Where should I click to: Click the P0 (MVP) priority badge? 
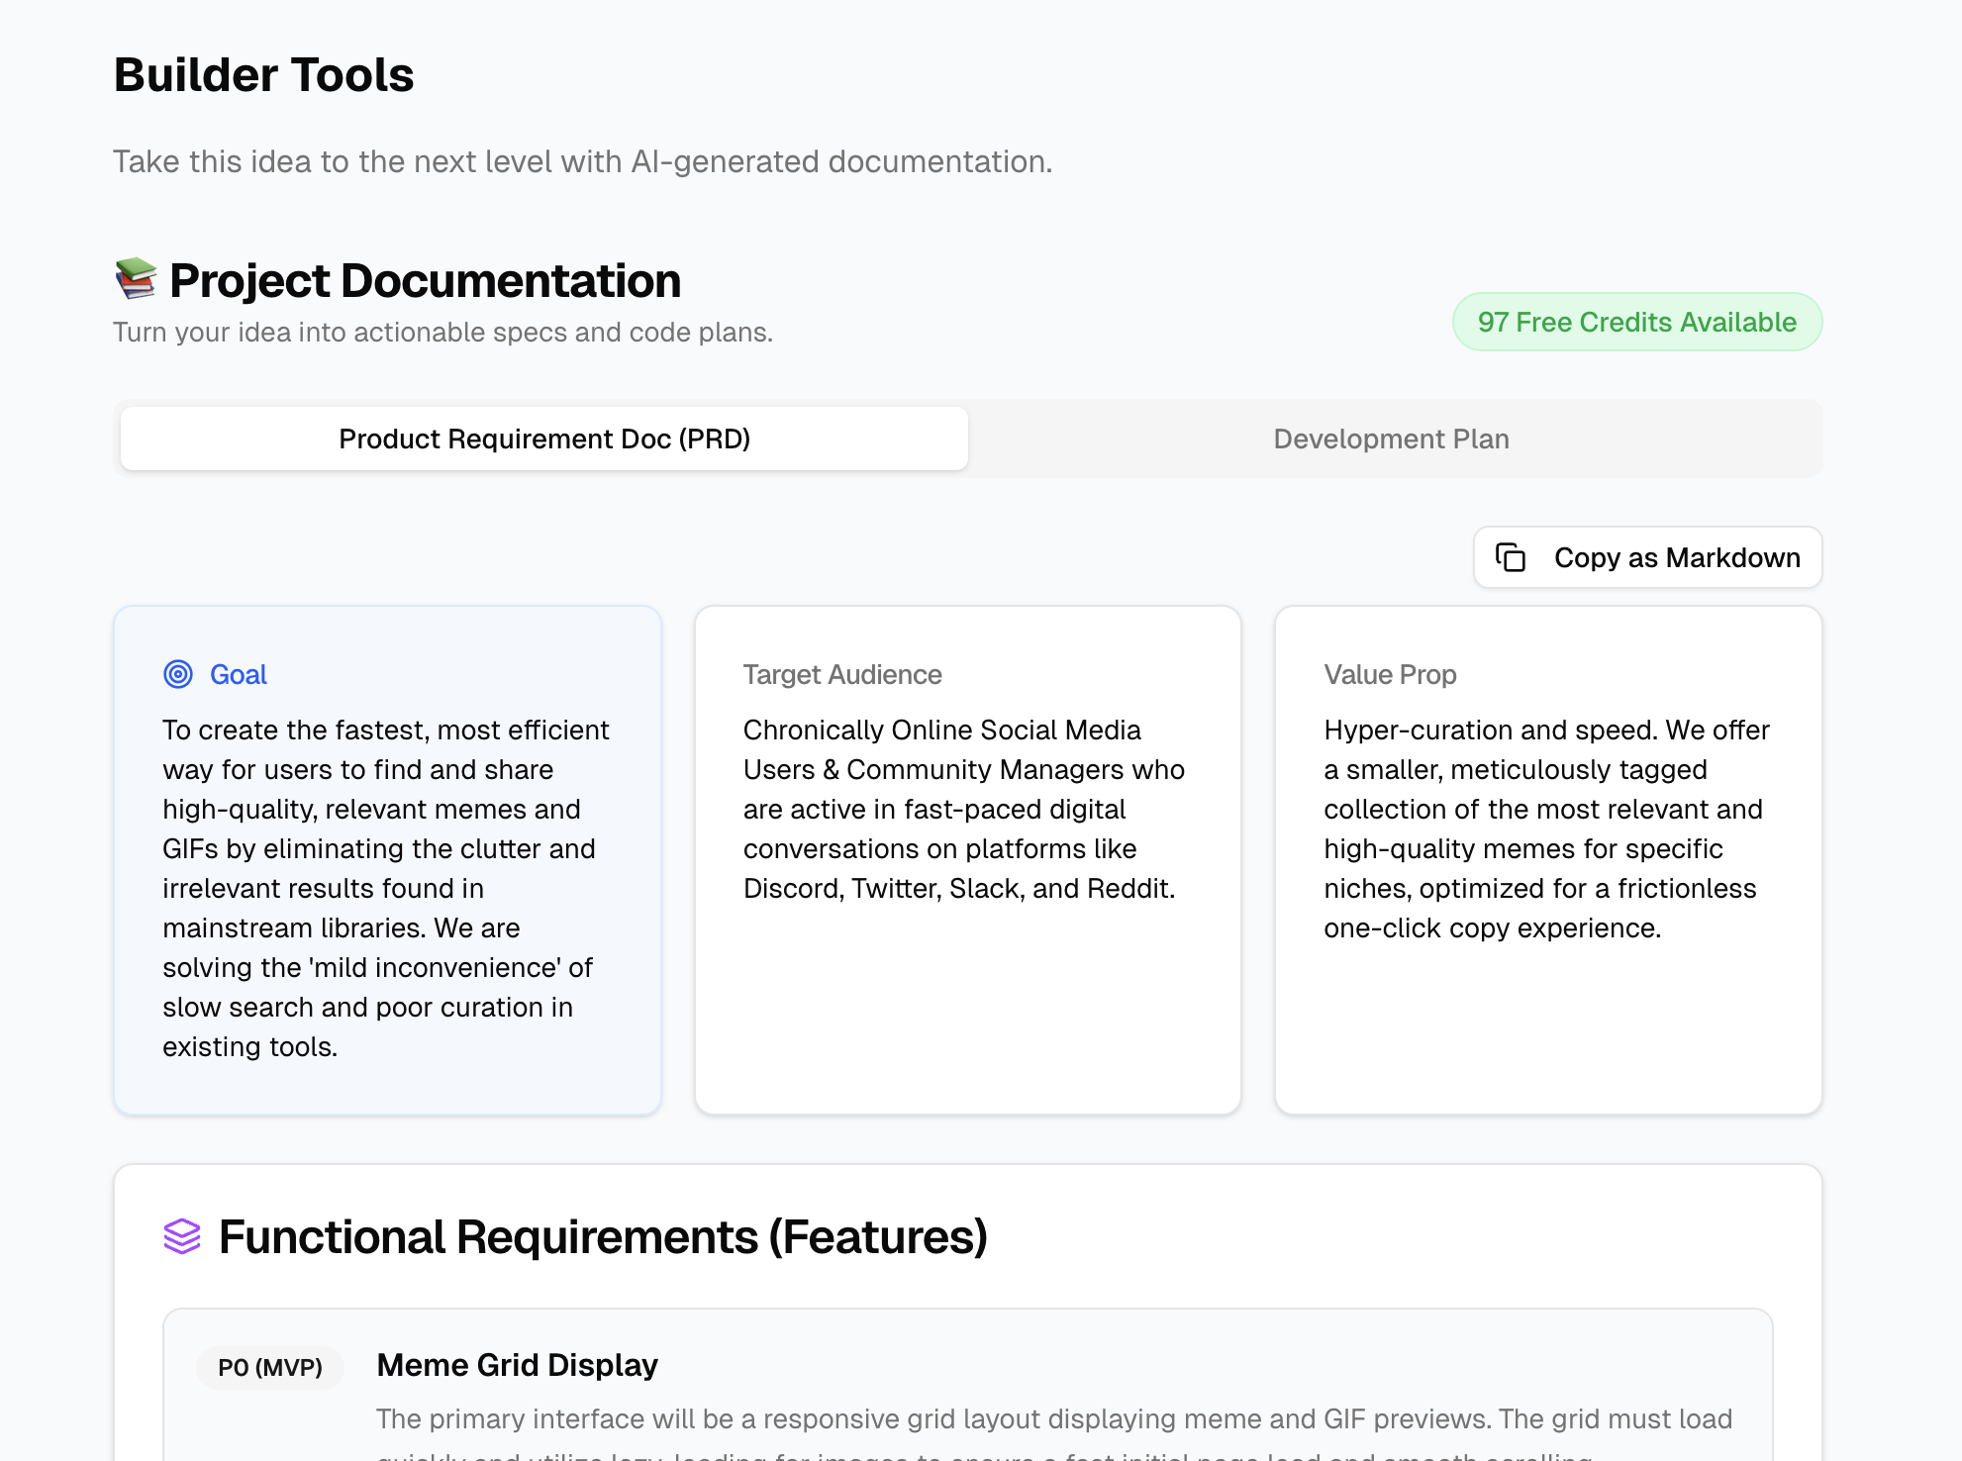(x=270, y=1367)
